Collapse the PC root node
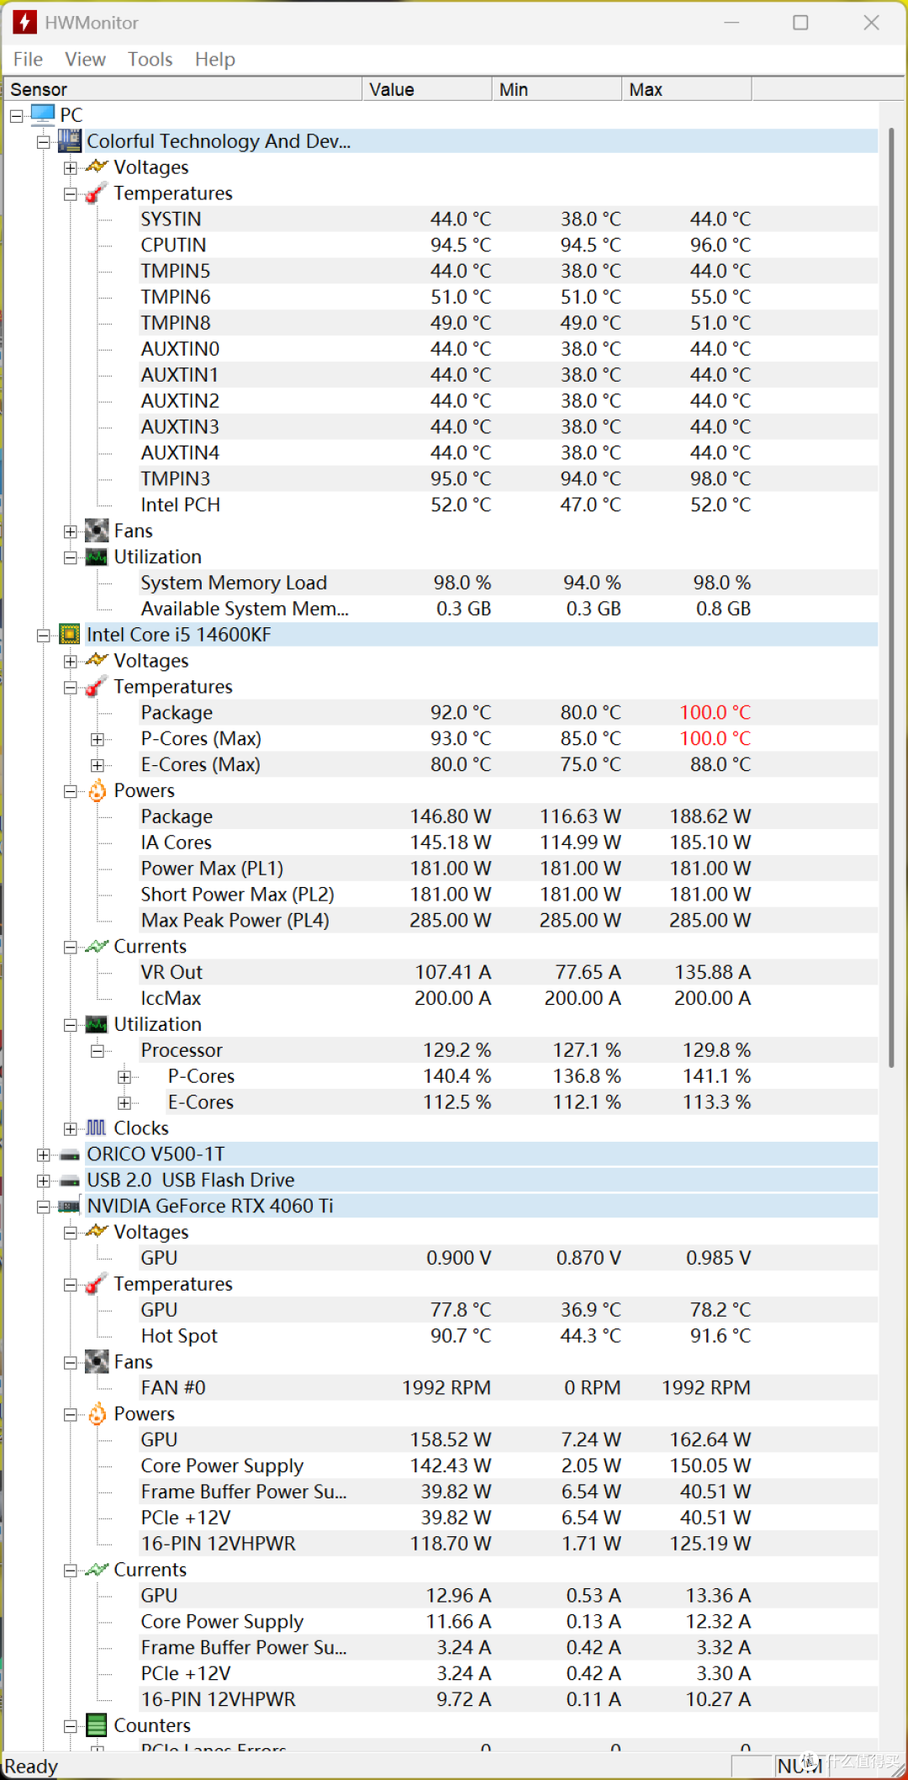Image resolution: width=908 pixels, height=1780 pixels. coord(16,116)
